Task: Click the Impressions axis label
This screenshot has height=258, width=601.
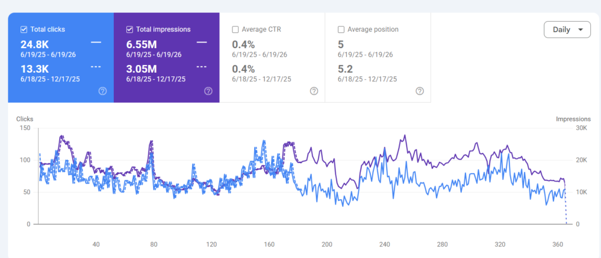Action: [x=573, y=119]
